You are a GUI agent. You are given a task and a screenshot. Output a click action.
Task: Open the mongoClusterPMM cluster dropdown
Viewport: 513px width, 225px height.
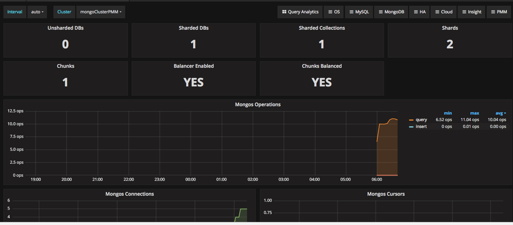(101, 12)
